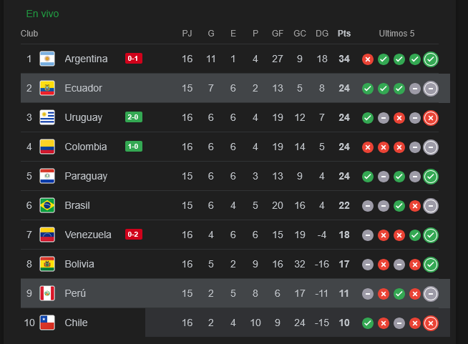
Task: Click Argentina's 0-1 live score badge
Action: [x=134, y=59]
